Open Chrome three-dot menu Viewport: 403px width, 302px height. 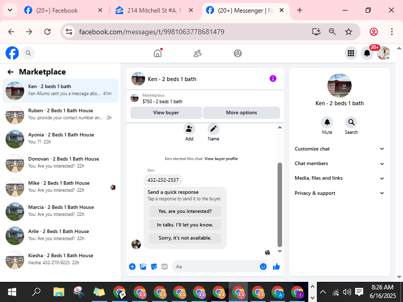click(x=392, y=32)
